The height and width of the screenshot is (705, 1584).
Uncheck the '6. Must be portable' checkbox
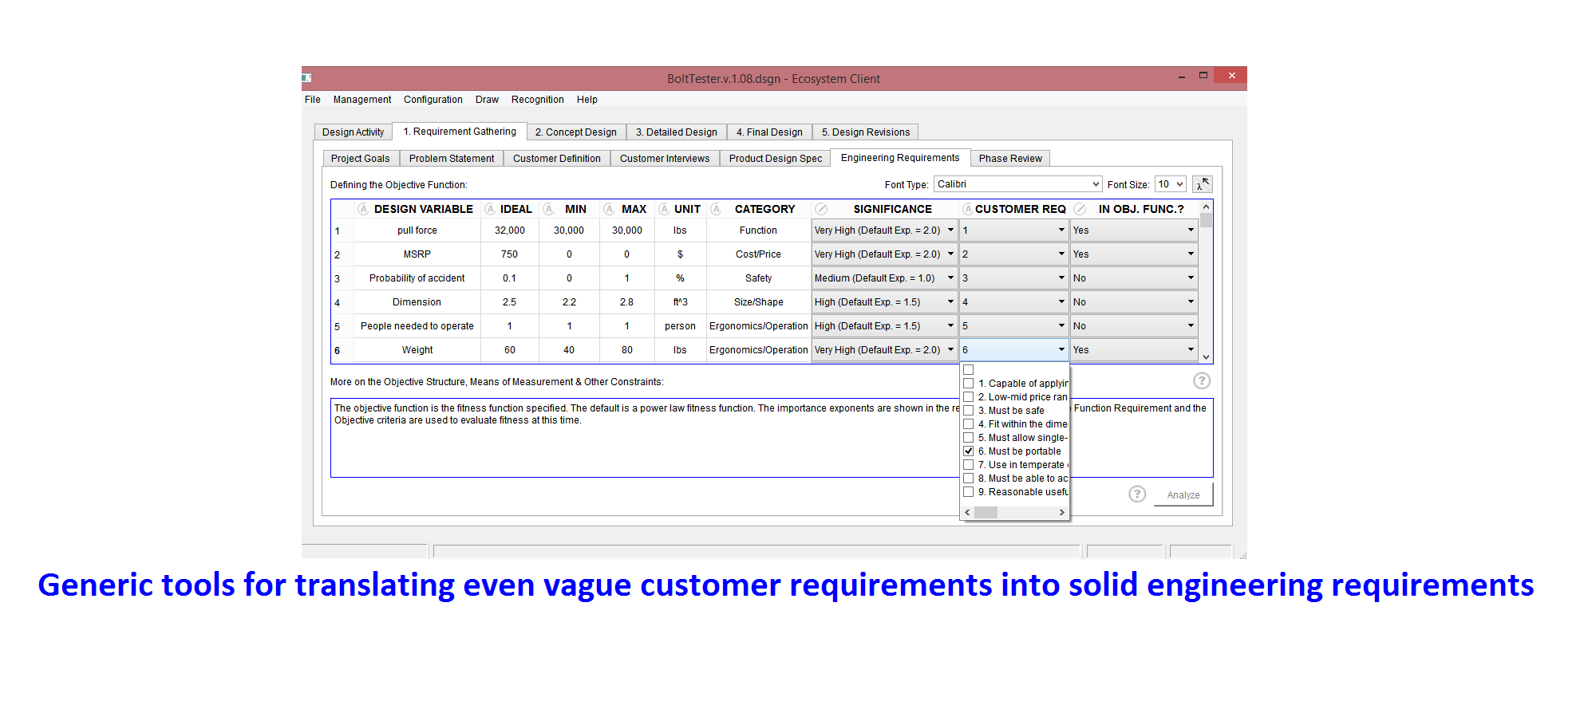pos(968,451)
